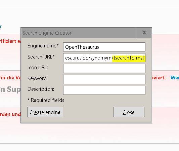
Task: Focus the empty Description field
Action: click(x=104, y=90)
